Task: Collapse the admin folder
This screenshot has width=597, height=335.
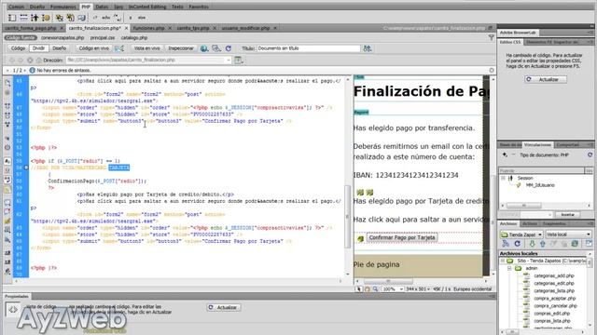Action: (x=509, y=268)
